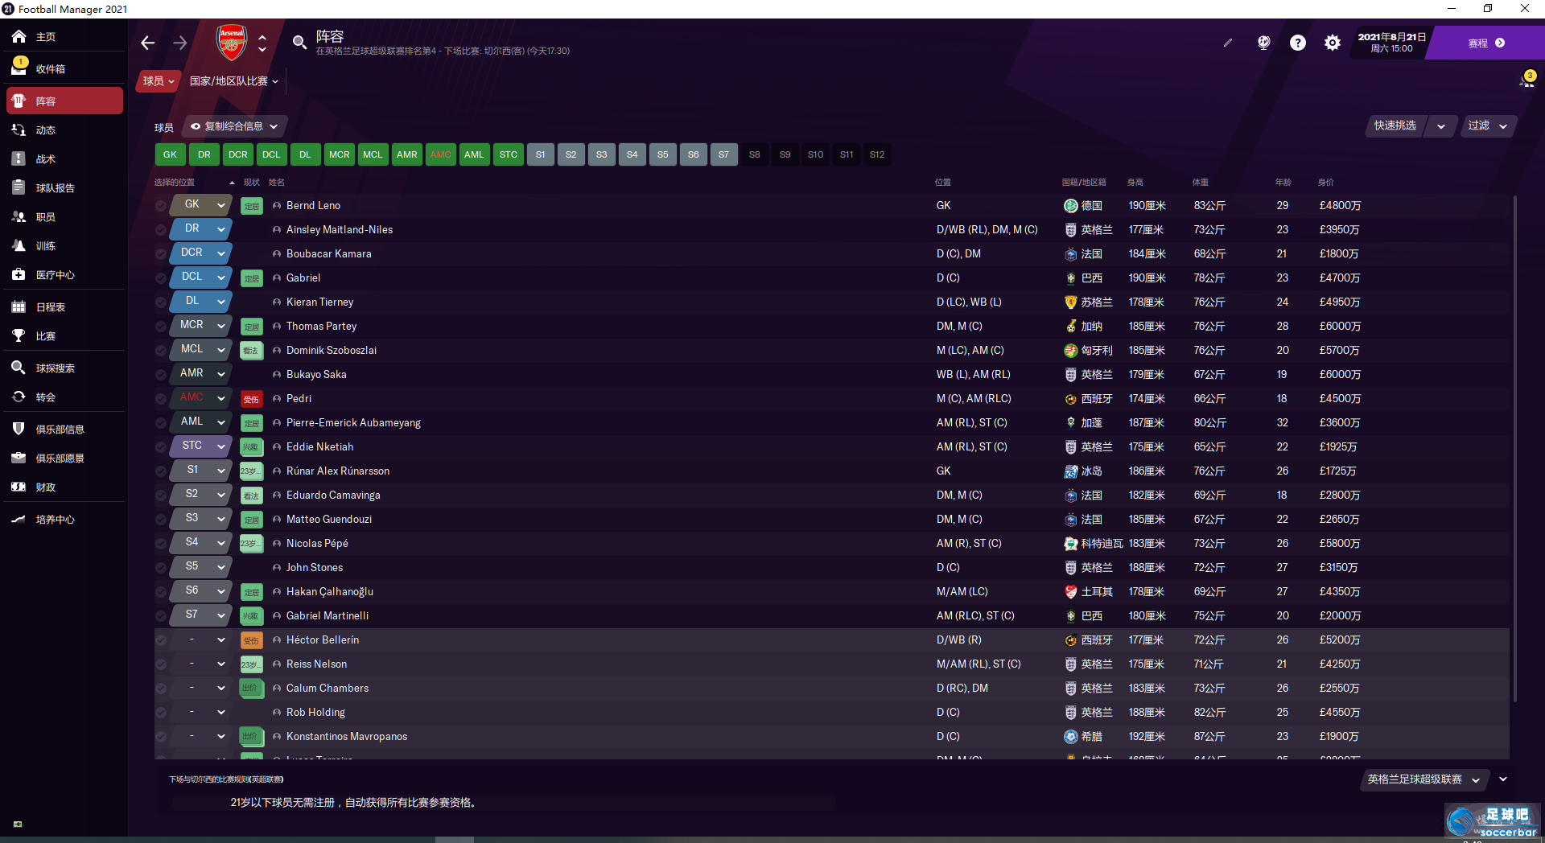Open the Competitions (比赛) trophy icon
This screenshot has width=1545, height=843.
click(x=19, y=335)
